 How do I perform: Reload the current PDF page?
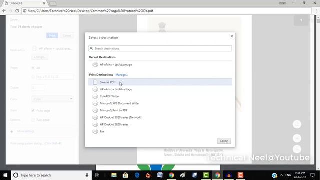17,11
